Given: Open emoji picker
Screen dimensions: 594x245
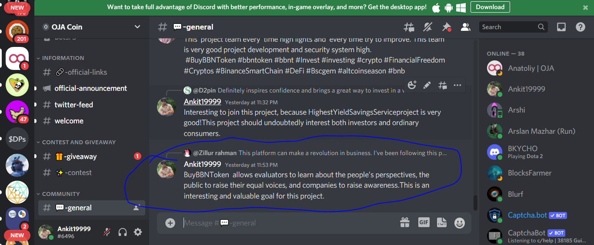Looking at the screenshot, I should tap(460, 223).
